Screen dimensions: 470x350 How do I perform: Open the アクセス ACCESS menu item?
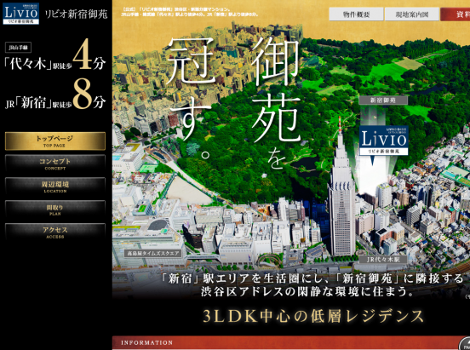pos(55,232)
